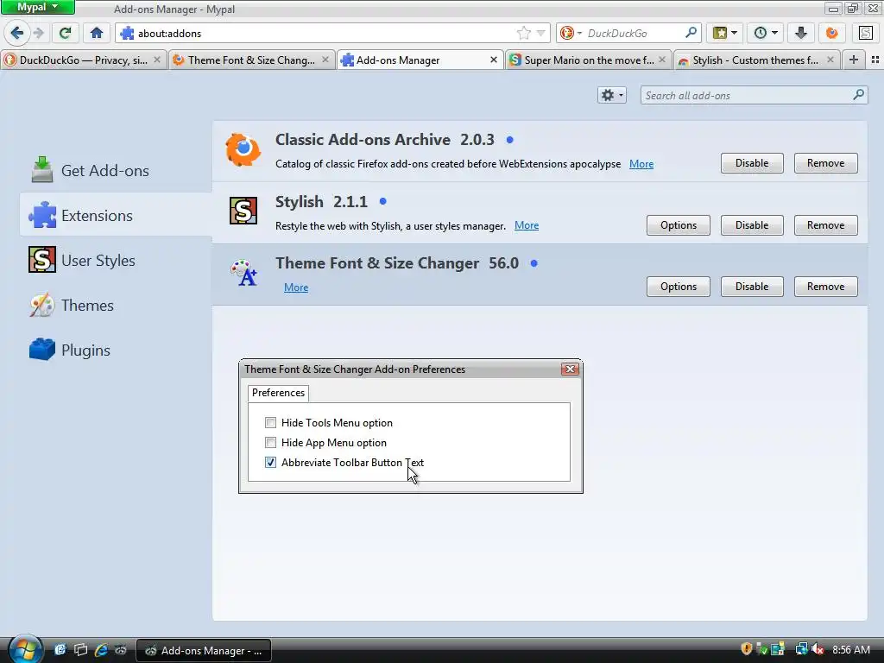Select the Extensions category

[116, 215]
